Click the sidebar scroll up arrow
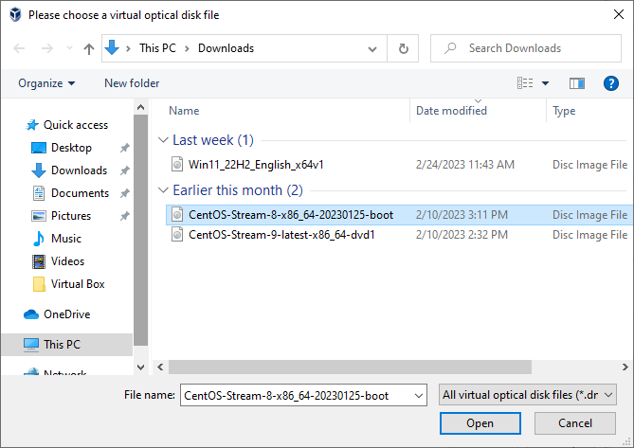 [140, 107]
